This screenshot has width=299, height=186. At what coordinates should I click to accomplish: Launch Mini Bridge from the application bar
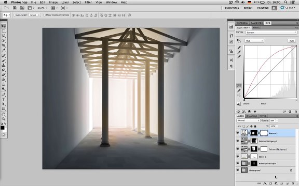(x=22, y=8)
